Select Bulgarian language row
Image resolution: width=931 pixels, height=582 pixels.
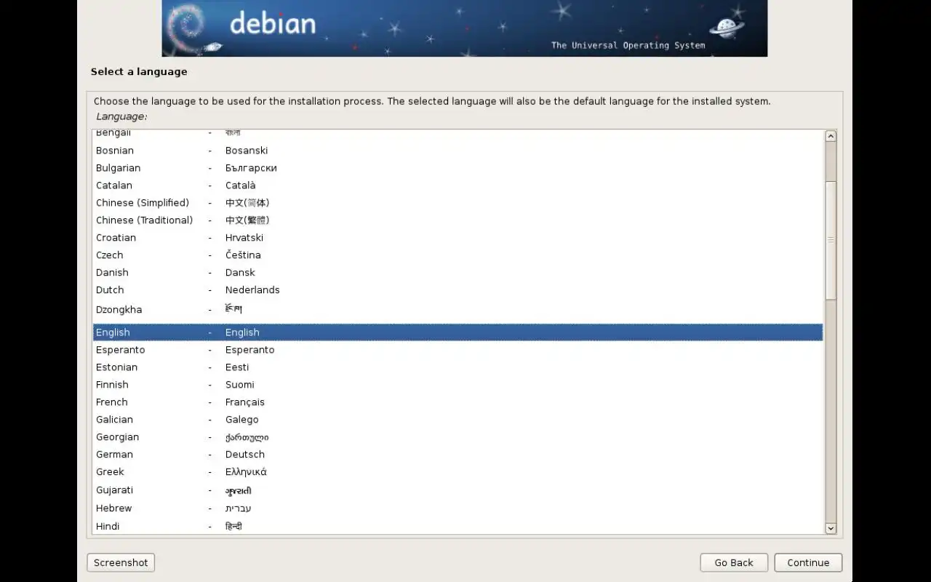458,168
